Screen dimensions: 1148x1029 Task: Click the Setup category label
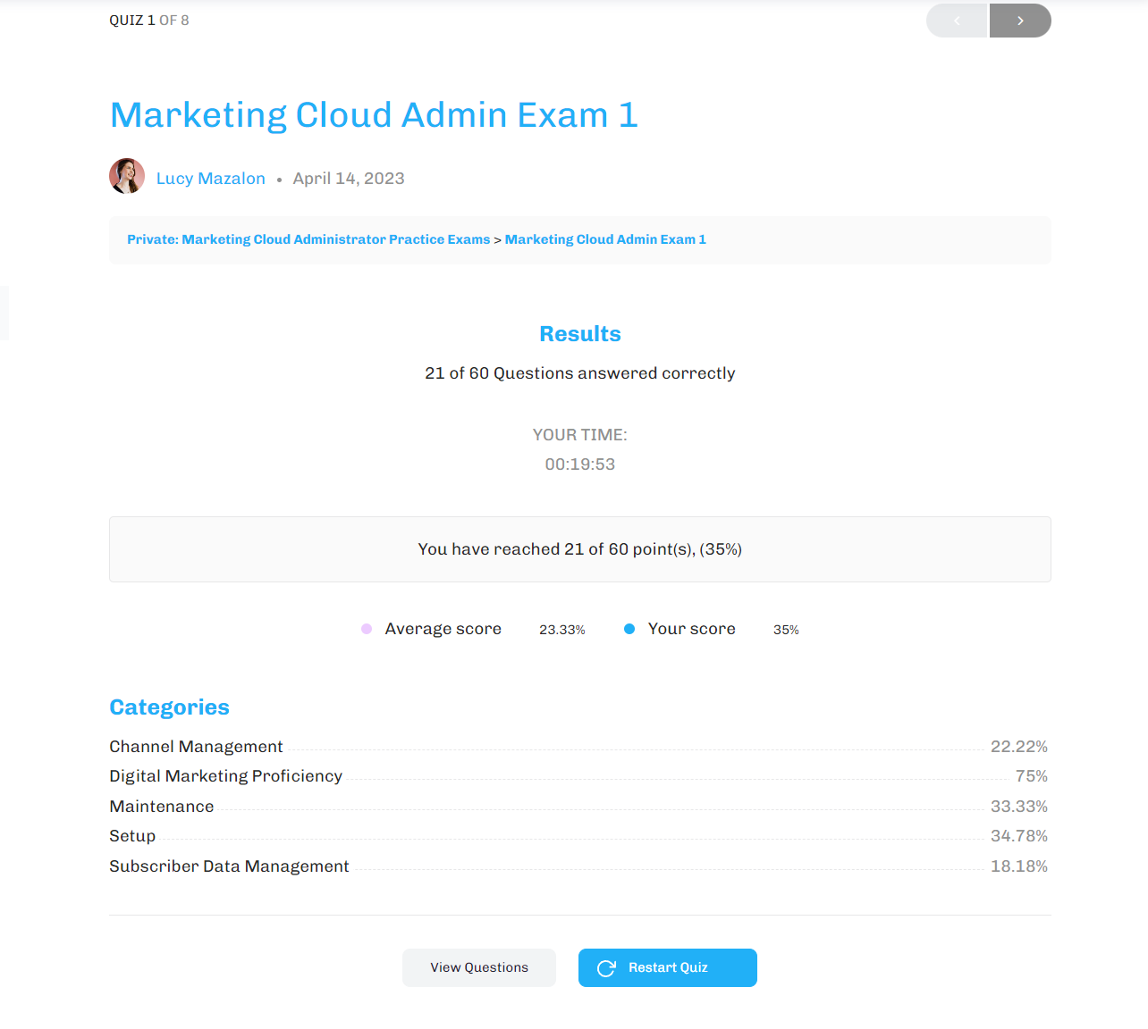tap(132, 836)
